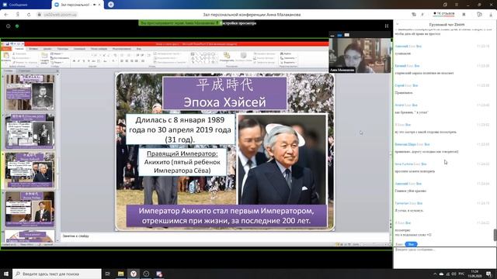Go back in the browser

point(6,15)
